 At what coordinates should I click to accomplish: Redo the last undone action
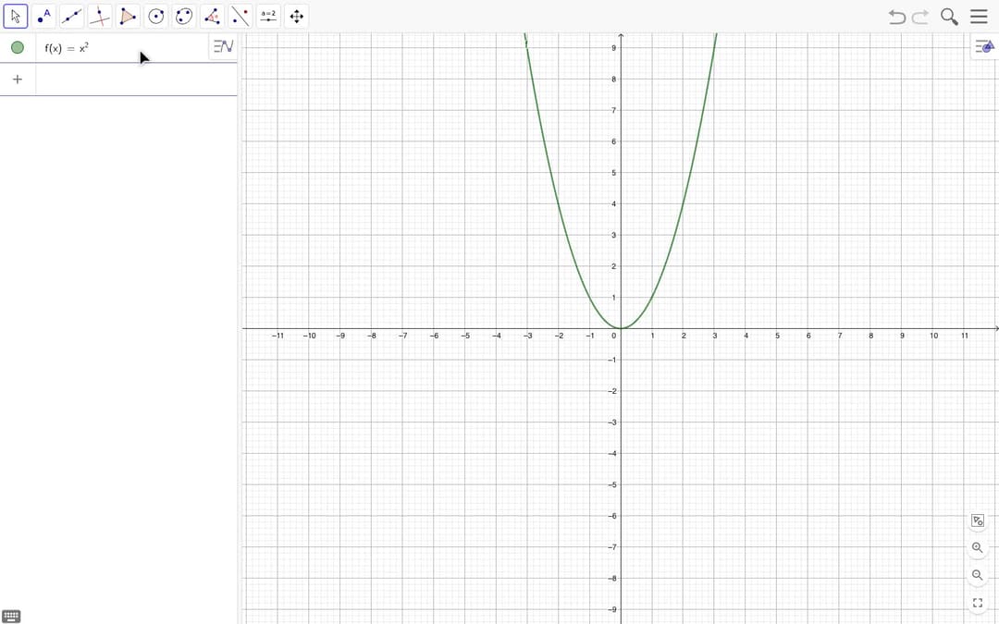[x=920, y=17]
